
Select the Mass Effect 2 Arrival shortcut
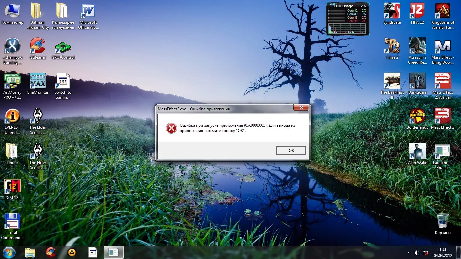coord(443,86)
